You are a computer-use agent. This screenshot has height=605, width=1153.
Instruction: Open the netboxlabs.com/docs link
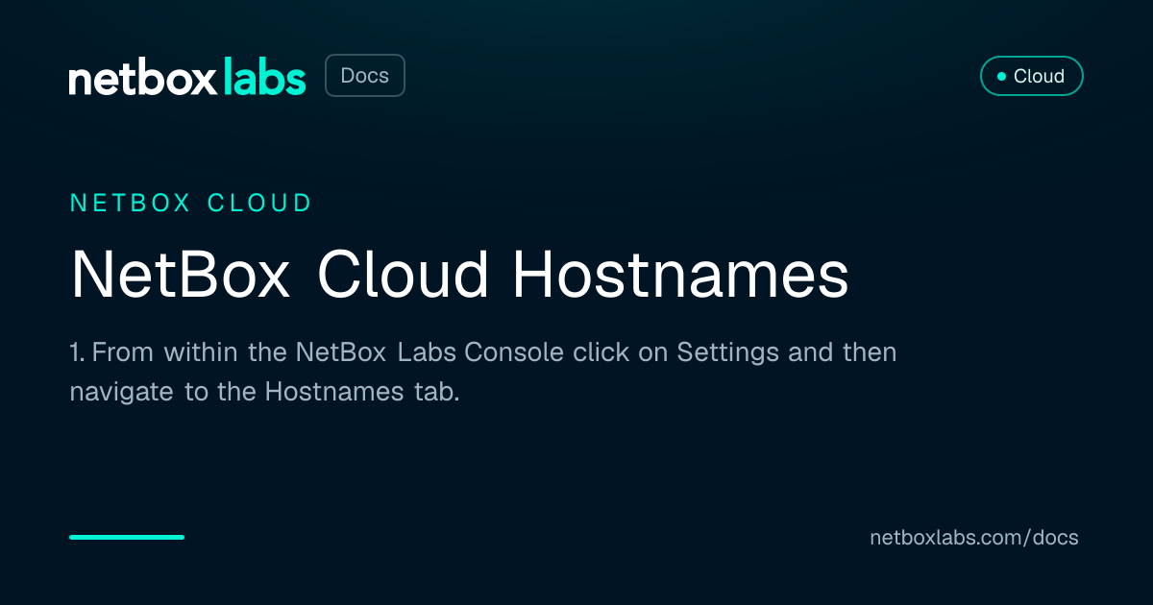(974, 538)
